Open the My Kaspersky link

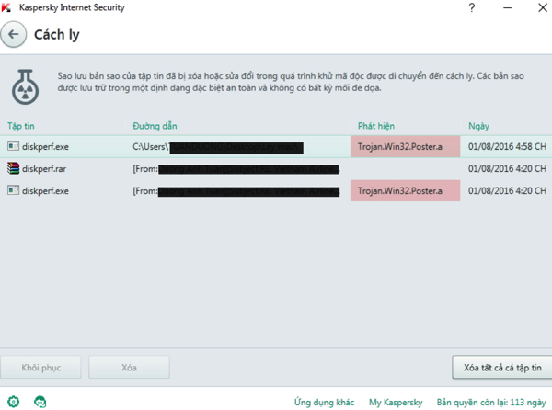tap(396, 402)
